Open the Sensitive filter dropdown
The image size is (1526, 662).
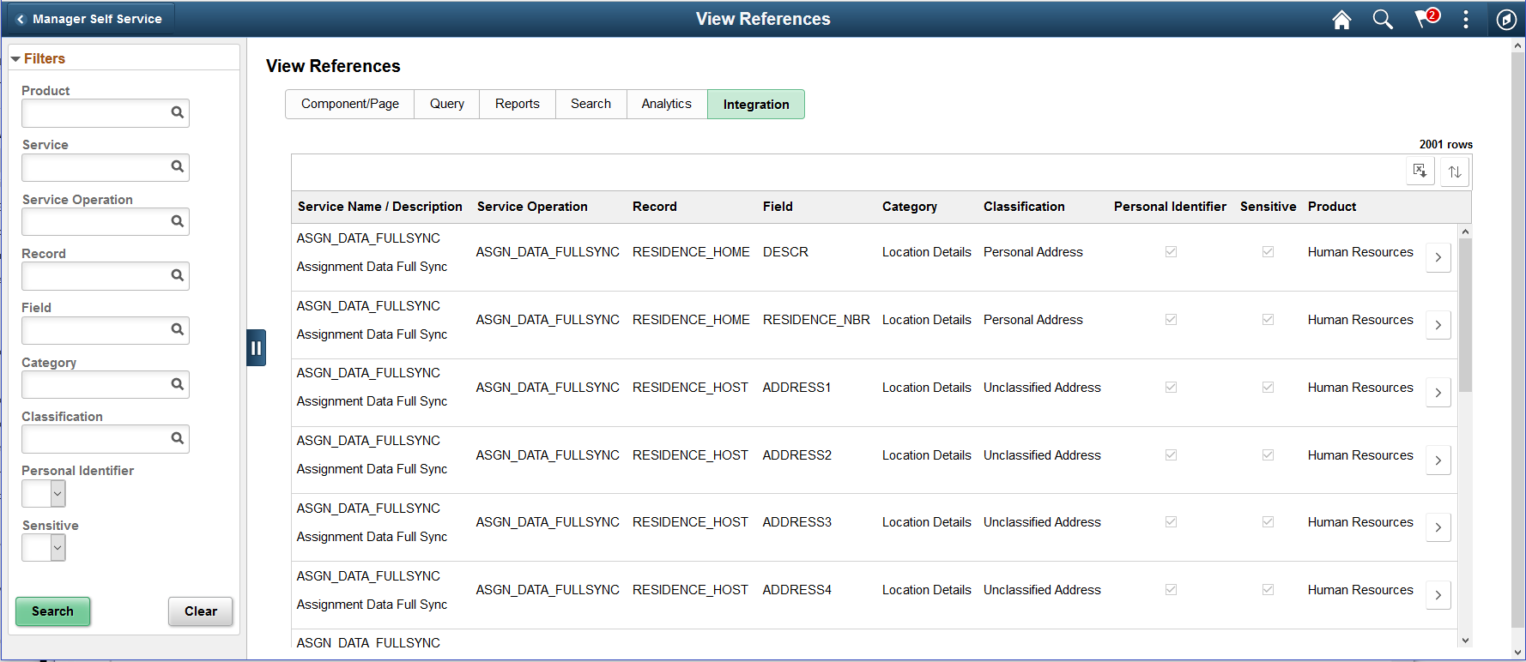click(44, 547)
